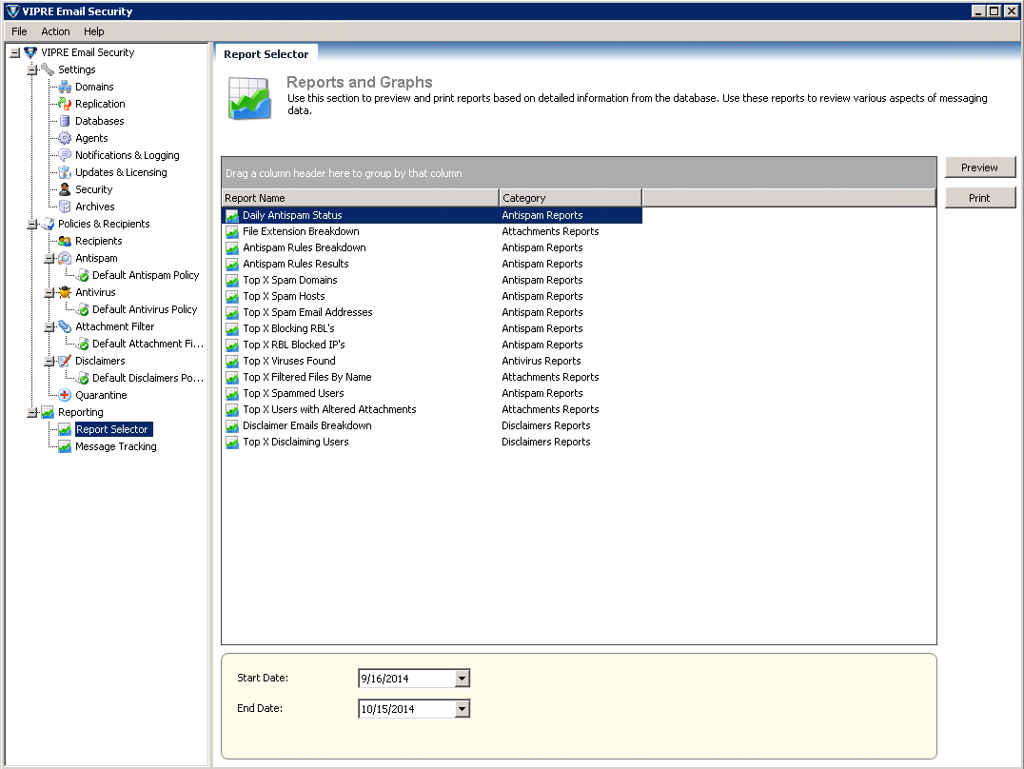The width and height of the screenshot is (1024, 769).
Task: Click the Notifications & Logging speech bubble icon
Action: 65,155
